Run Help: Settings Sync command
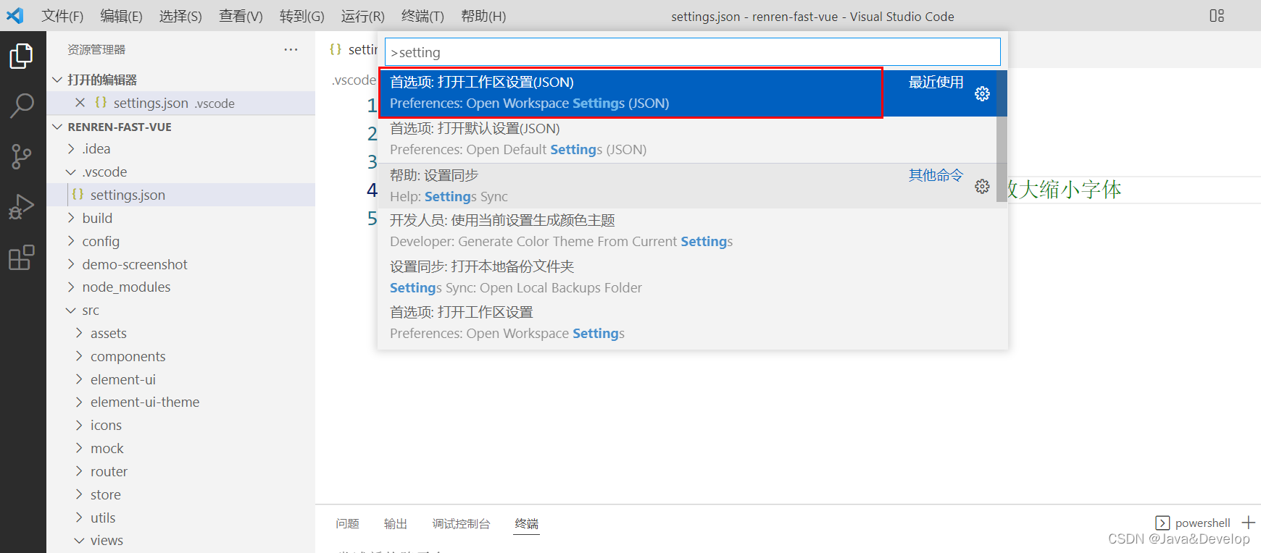1261x553 pixels. click(687, 186)
